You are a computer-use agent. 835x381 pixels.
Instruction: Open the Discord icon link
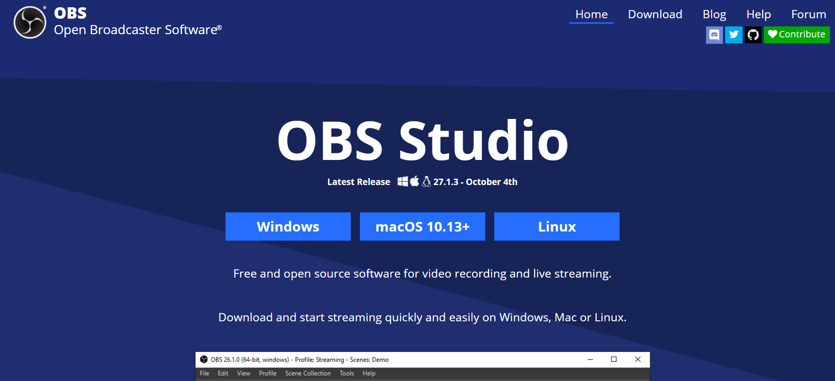714,35
